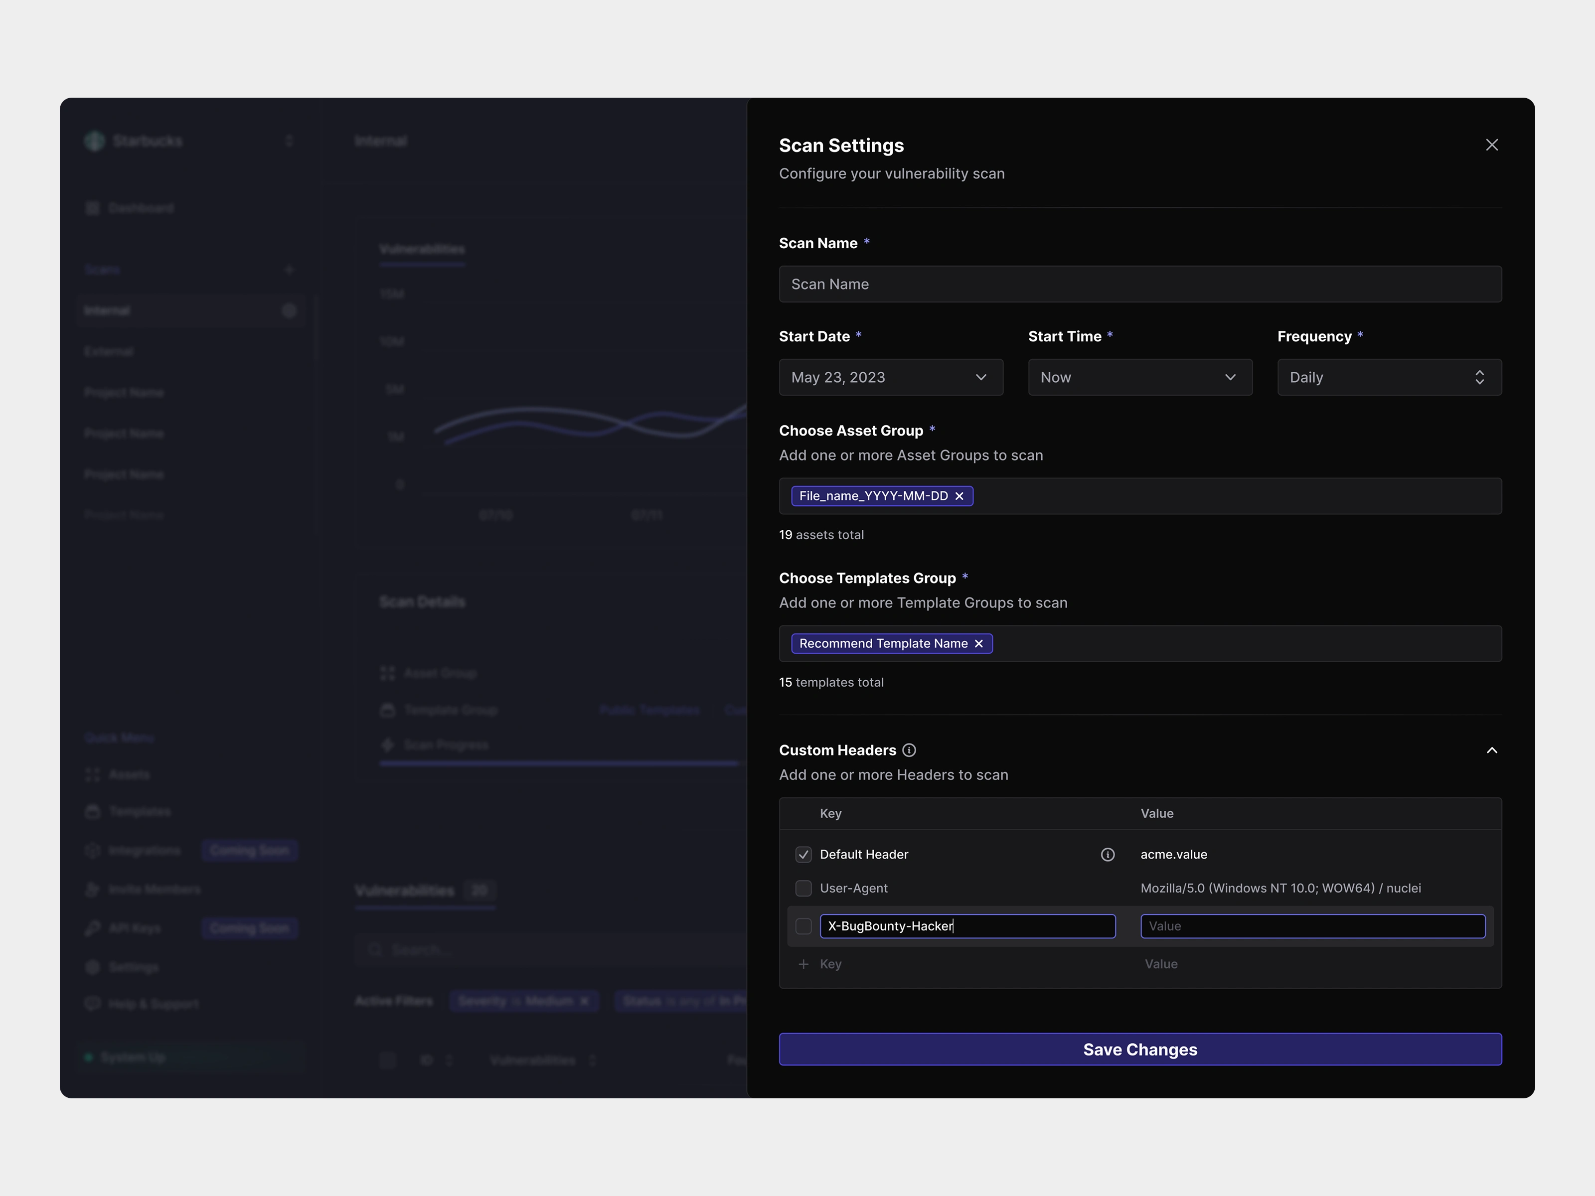The image size is (1595, 1196).
Task: Click the plus icon beside Scans
Action: tap(289, 270)
